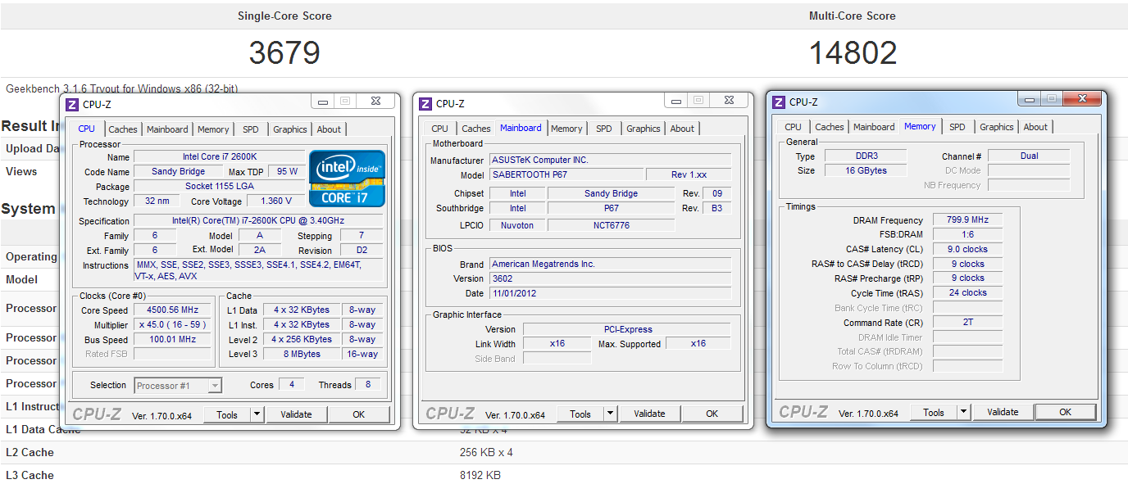Expand the Tools arrow in the CPU window
Screen dimensions: 1128x484
[x=257, y=414]
